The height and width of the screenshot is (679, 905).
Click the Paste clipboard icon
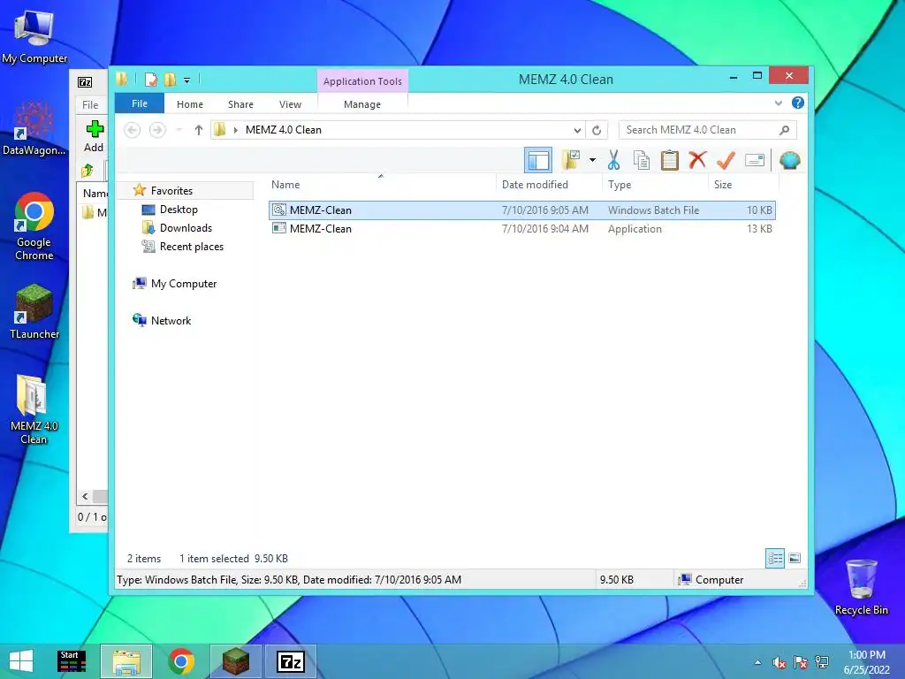pyautogui.click(x=670, y=160)
